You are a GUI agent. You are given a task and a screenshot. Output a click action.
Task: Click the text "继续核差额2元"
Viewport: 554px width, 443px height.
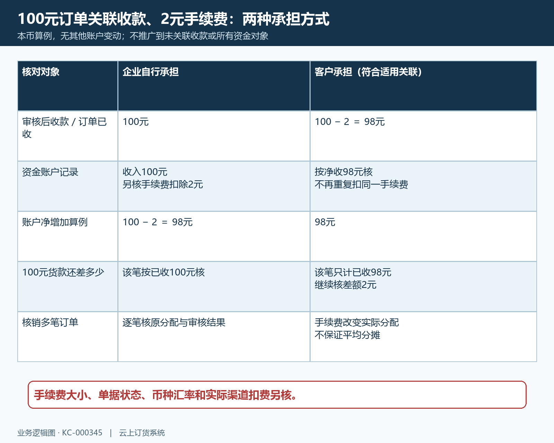(346, 285)
